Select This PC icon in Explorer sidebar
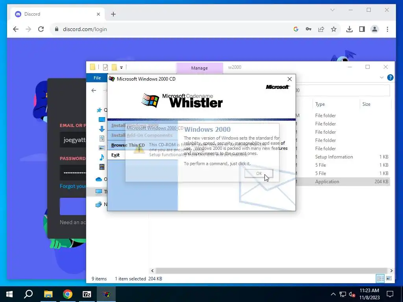This screenshot has height=302, width=403. click(99, 192)
